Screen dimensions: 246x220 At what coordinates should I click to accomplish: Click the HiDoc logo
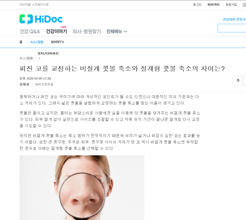41,19
